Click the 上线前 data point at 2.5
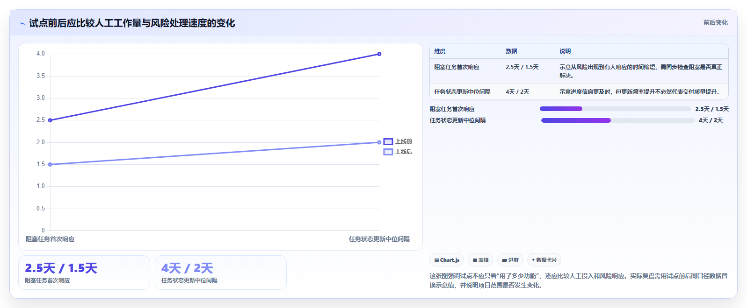Screen dimensions: 747x308 pyautogui.click(x=50, y=120)
